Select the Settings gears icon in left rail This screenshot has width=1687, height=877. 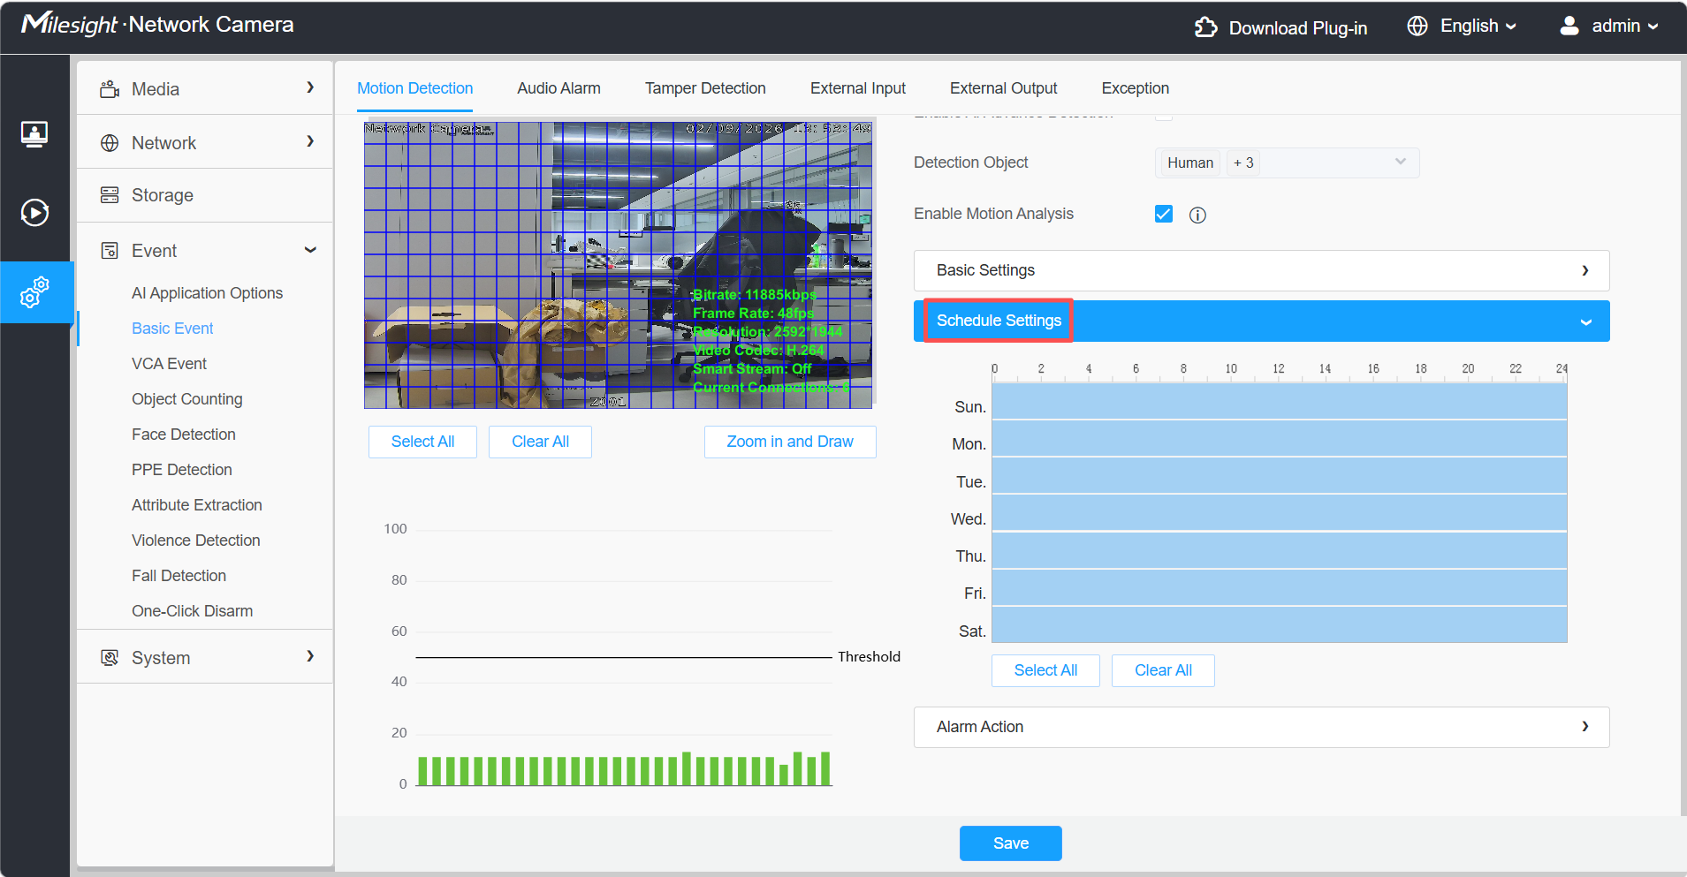click(x=34, y=292)
